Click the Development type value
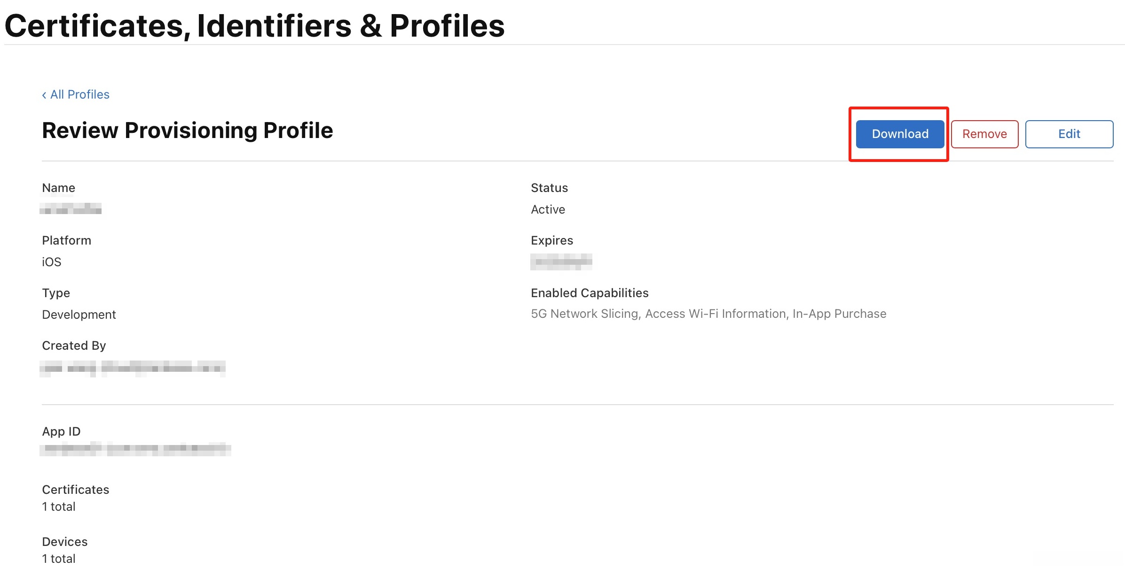This screenshot has height=568, width=1125. point(79,315)
